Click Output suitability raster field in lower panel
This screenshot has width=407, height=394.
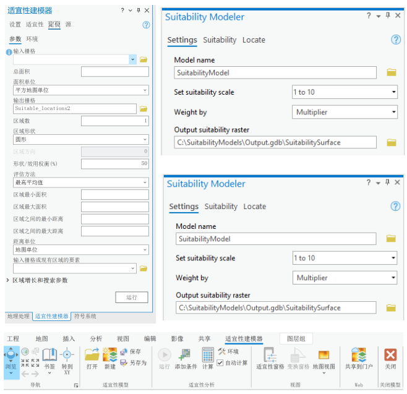coord(276,307)
